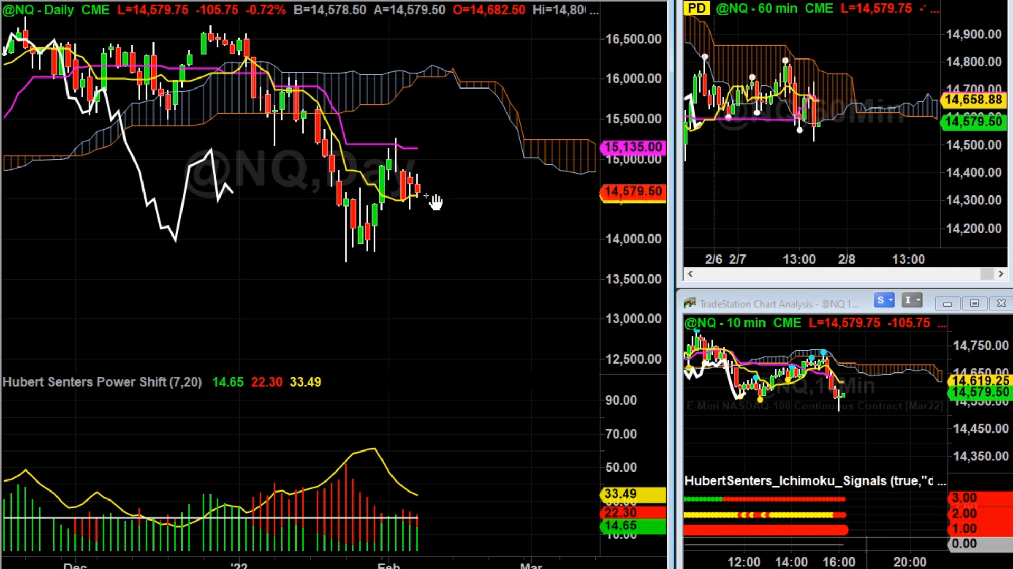The width and height of the screenshot is (1013, 569).
Task: Maximize the 10 min chart window
Action: (974, 303)
